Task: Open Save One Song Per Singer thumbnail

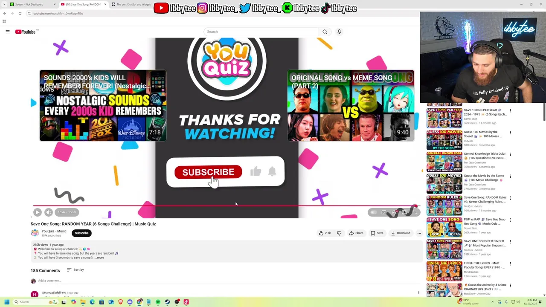Action: pos(444,249)
